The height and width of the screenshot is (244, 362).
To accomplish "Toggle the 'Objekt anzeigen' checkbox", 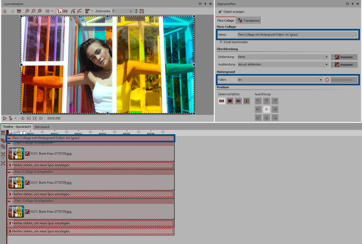I will 220,12.
